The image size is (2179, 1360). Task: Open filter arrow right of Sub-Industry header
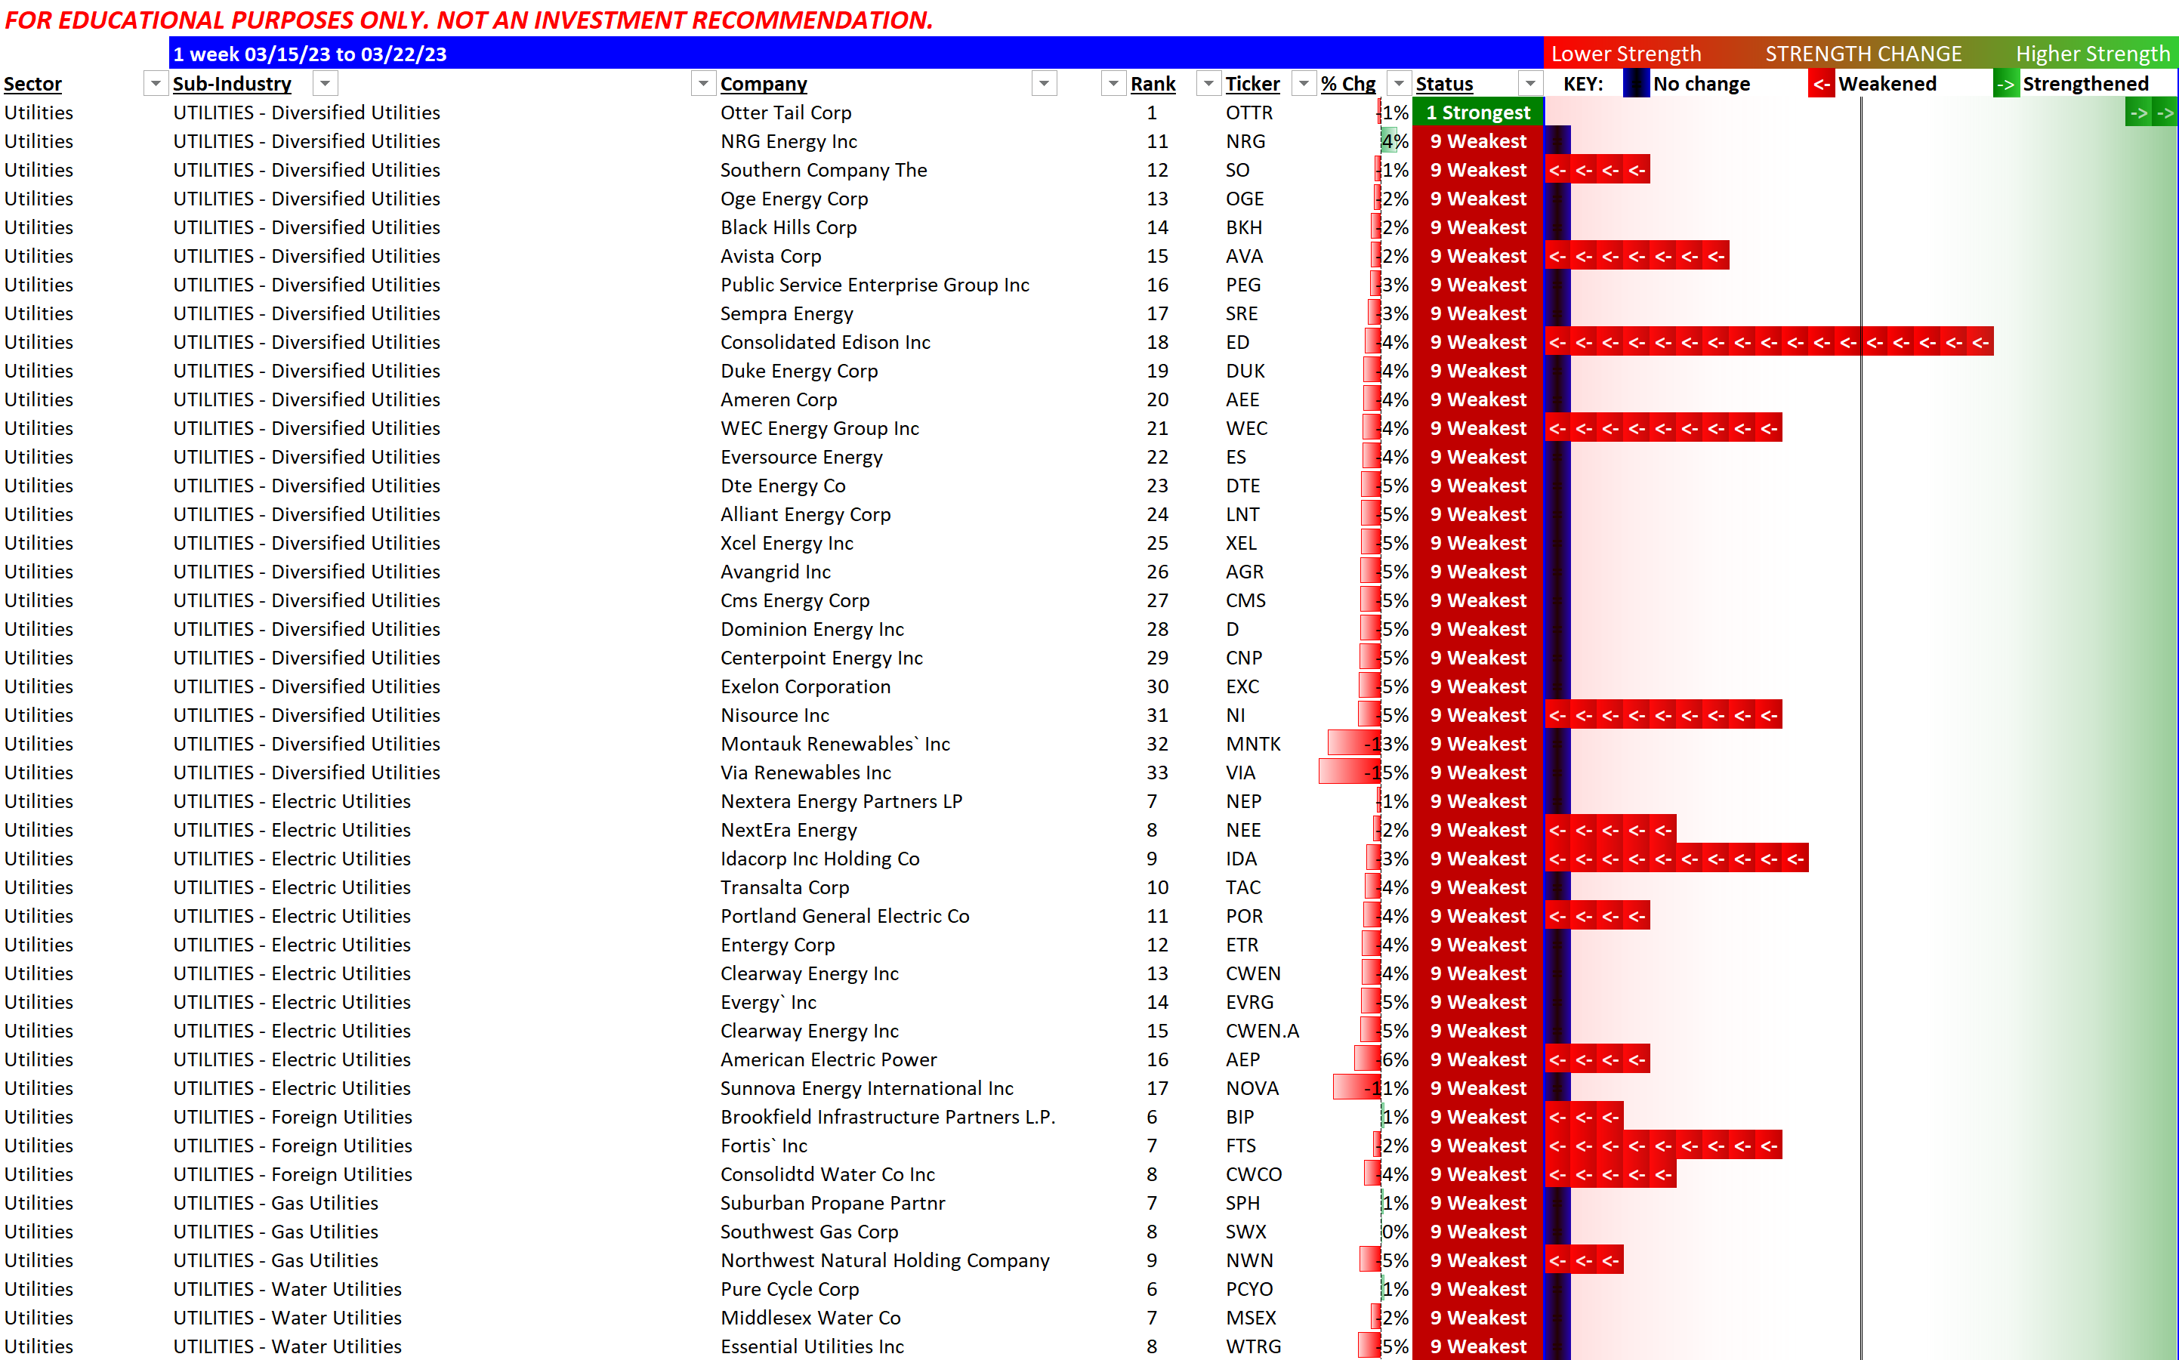(x=325, y=84)
